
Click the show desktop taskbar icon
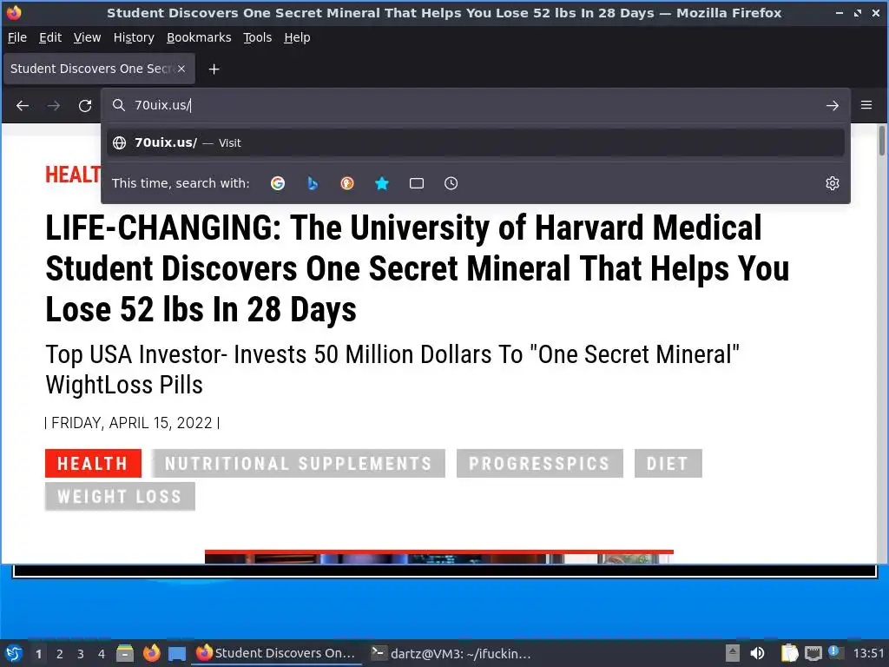pyautogui.click(x=177, y=653)
